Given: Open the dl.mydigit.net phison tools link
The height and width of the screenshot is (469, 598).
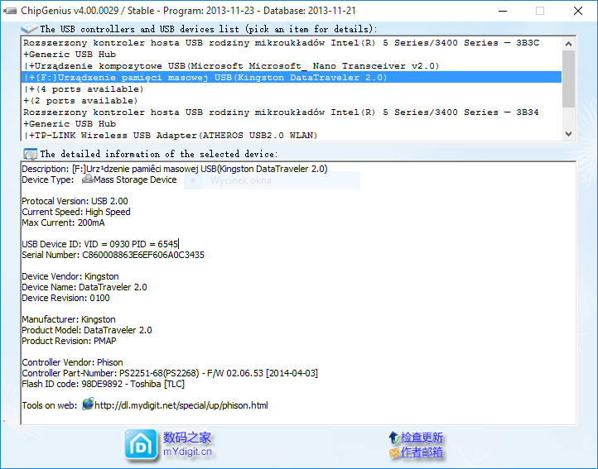Looking at the screenshot, I should 181,405.
